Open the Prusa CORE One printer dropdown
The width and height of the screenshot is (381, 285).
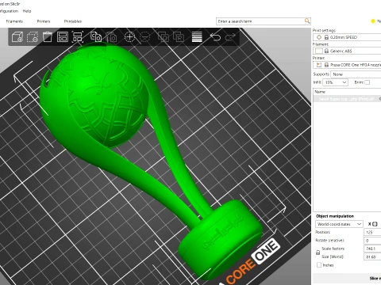347,65
